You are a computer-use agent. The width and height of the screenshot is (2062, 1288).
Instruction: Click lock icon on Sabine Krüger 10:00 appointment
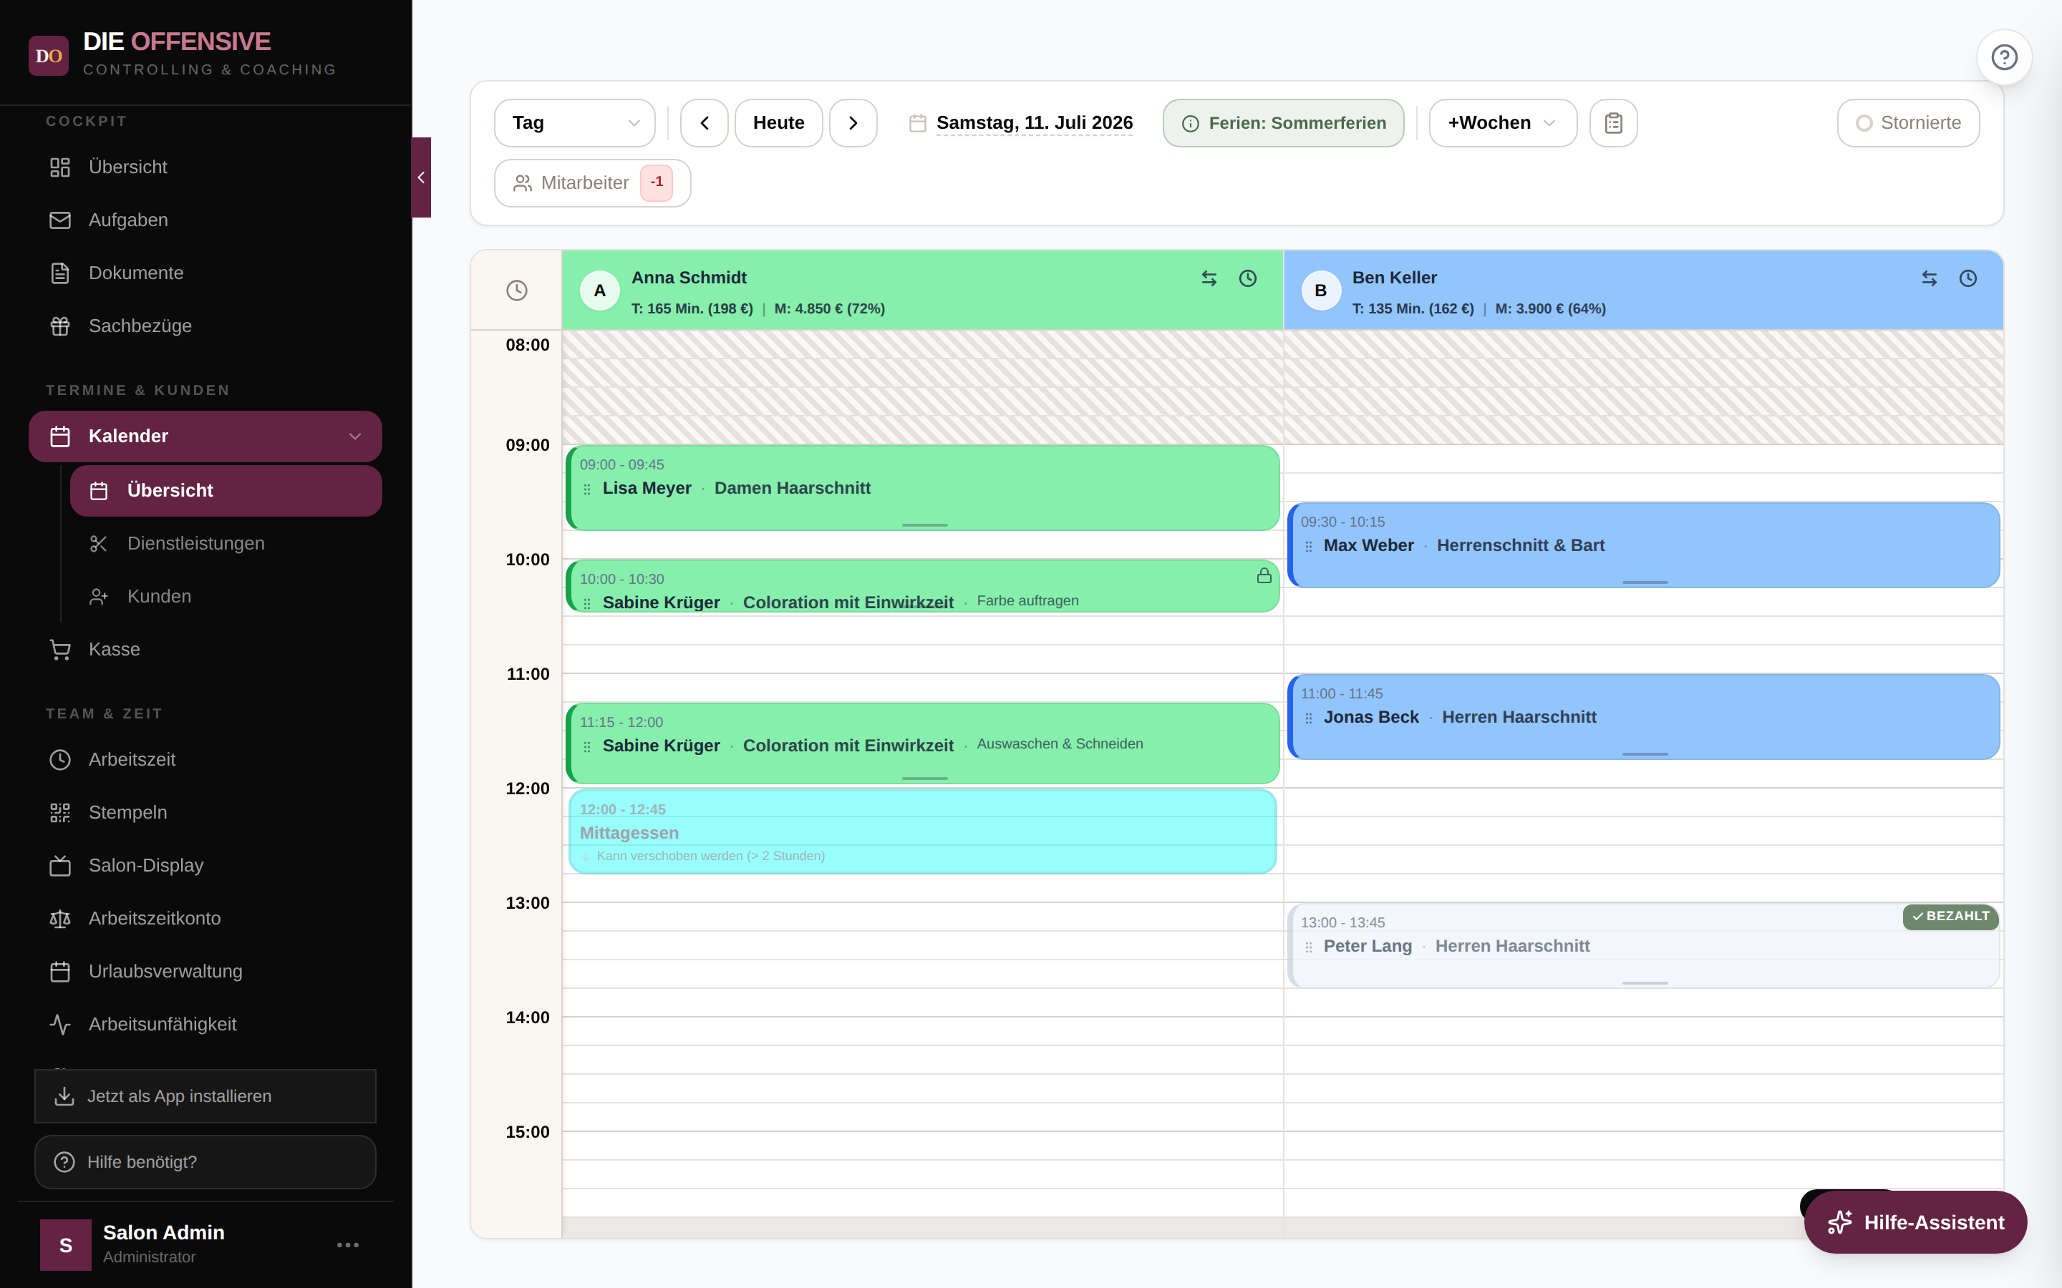pyautogui.click(x=1264, y=576)
